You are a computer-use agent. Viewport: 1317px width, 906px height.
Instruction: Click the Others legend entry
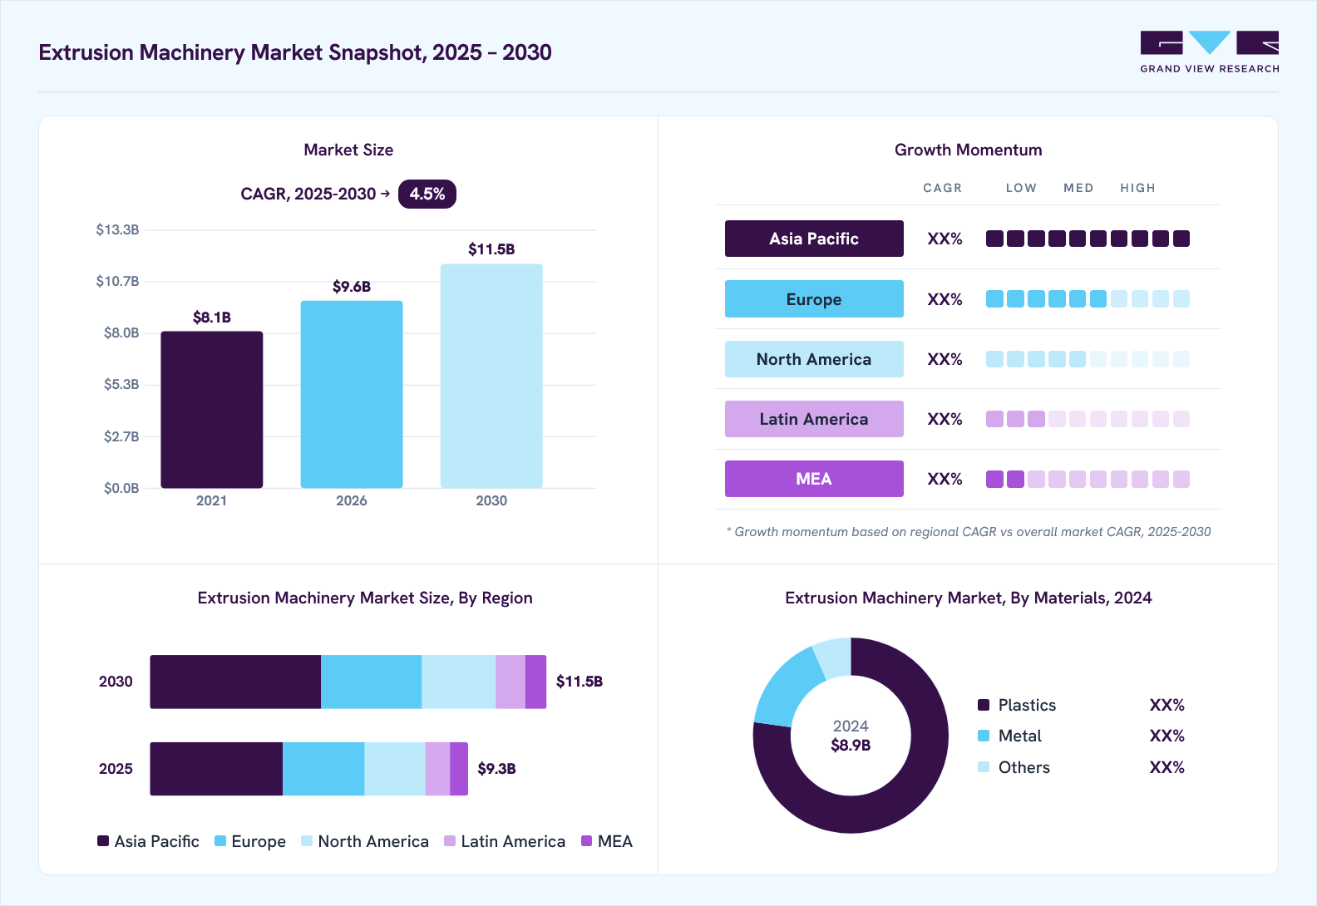pyautogui.click(x=1014, y=767)
